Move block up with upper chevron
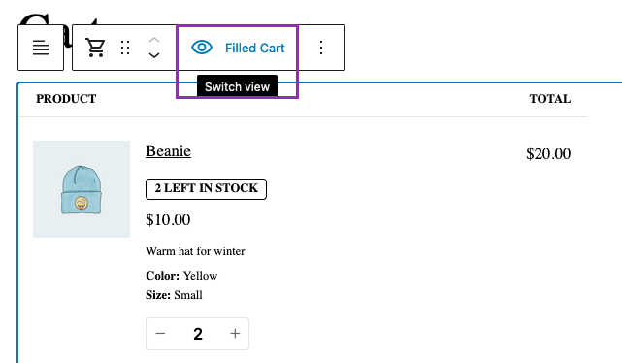Image resolution: width=622 pixels, height=363 pixels. coord(154,40)
